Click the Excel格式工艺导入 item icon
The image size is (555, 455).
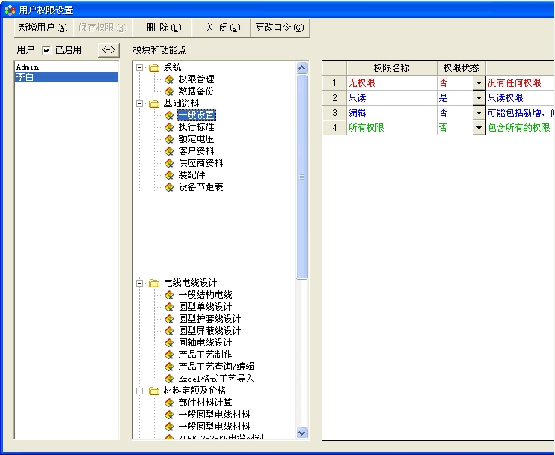click(x=169, y=379)
